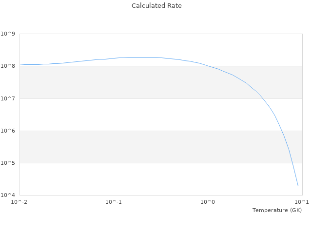Click the 10^7 y-axis tick label
The width and height of the screenshot is (312, 234).
pos(8,98)
